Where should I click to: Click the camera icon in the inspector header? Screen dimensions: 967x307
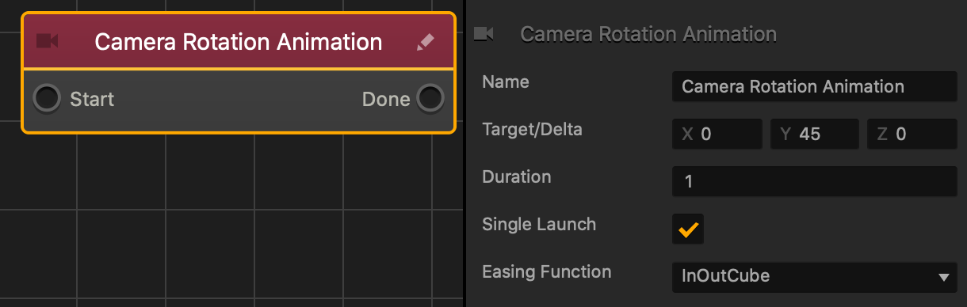[483, 33]
